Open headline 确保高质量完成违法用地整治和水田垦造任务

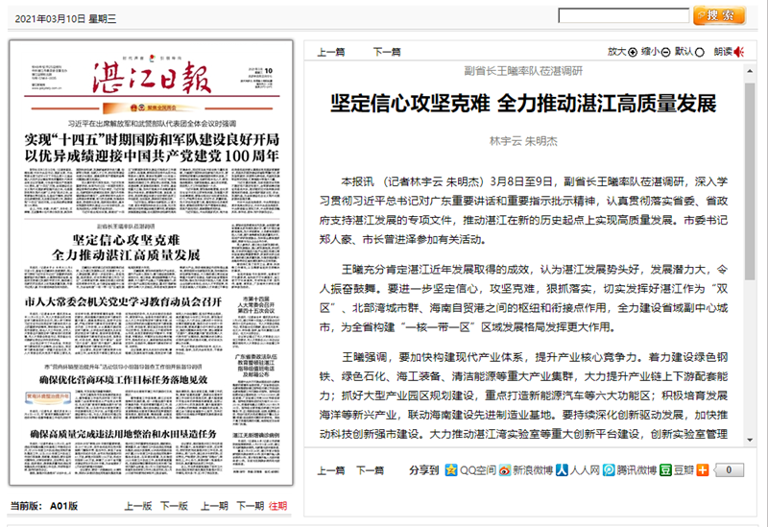[124, 434]
